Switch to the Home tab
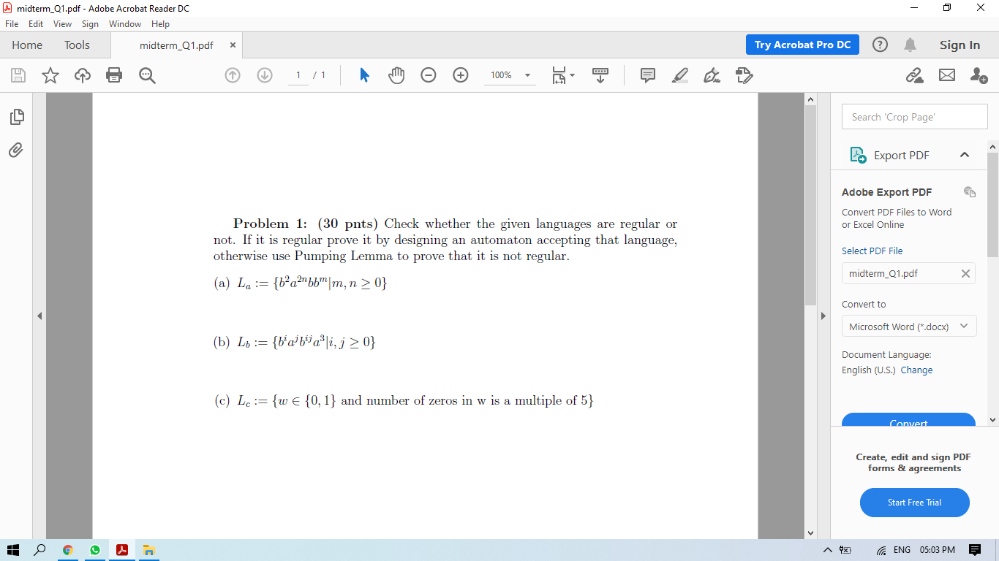Viewport: 999px width, 561px height. (27, 45)
